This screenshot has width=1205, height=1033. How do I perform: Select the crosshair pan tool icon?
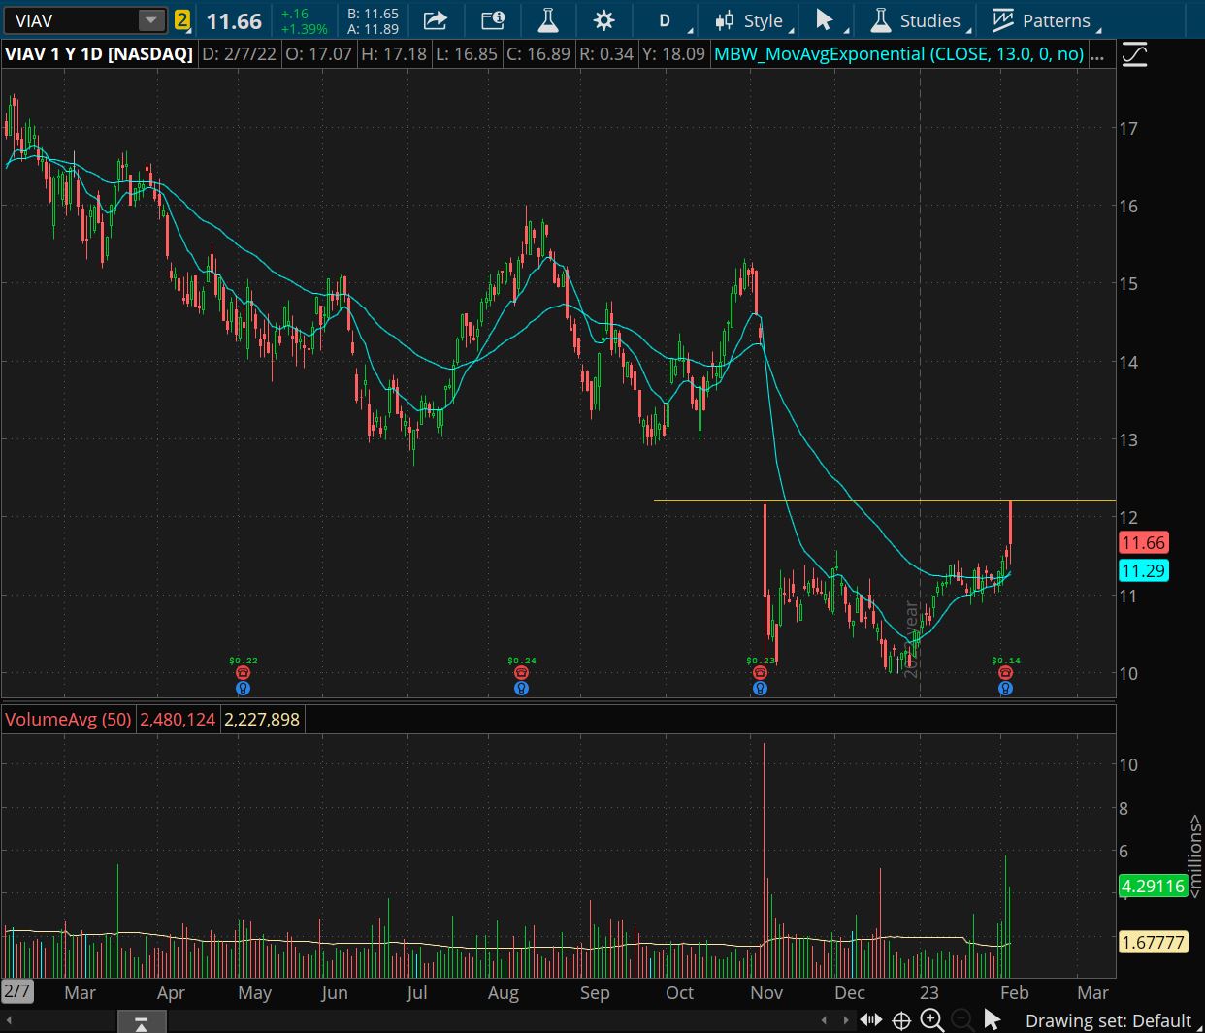900,1019
